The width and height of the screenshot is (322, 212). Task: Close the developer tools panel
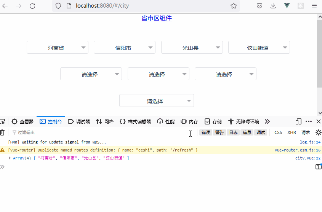[x=319, y=121]
